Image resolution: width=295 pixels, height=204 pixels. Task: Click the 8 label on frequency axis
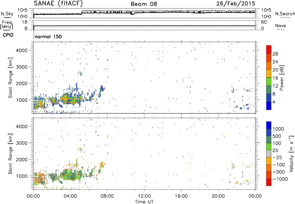[x=26, y=28]
